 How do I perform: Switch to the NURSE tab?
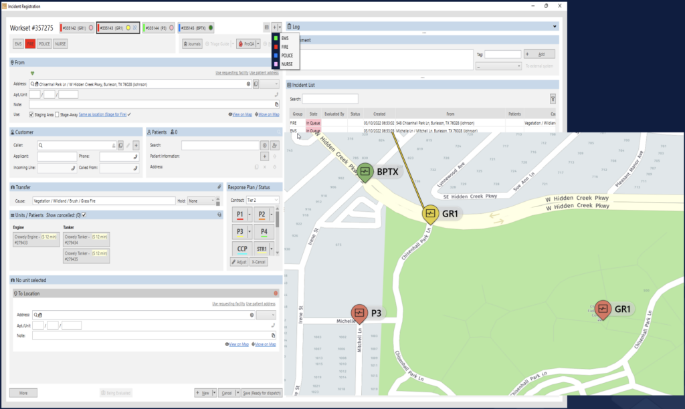pos(61,43)
